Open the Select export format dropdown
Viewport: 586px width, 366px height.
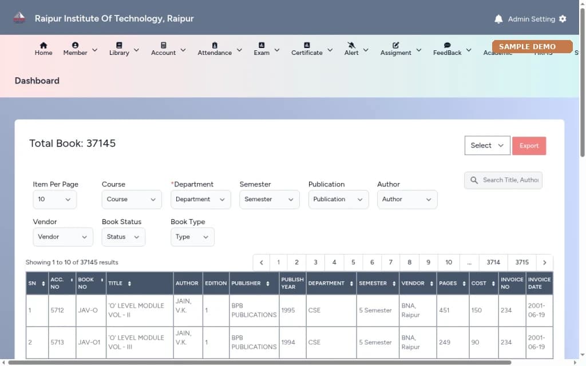click(487, 145)
